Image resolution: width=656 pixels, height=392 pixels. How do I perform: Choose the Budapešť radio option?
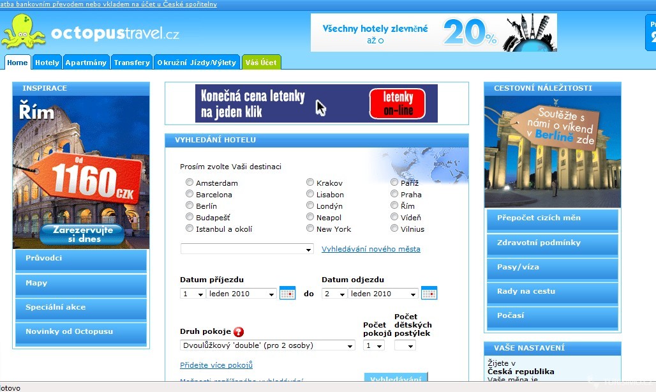[x=190, y=216]
